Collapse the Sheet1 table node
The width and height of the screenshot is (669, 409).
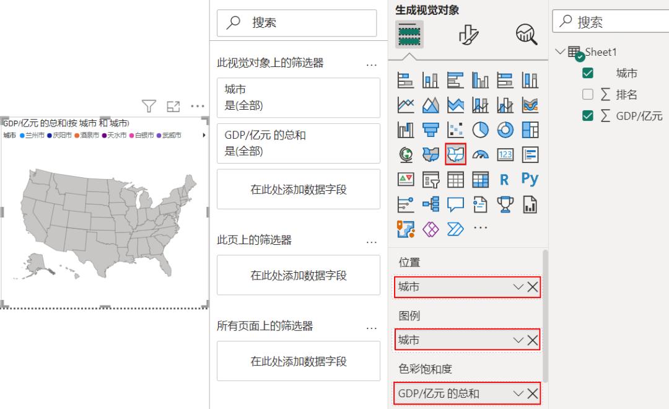(x=561, y=52)
